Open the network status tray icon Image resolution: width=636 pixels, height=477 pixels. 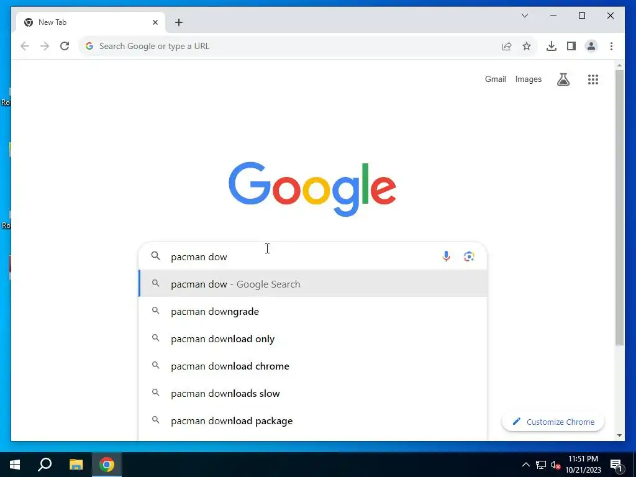pos(541,465)
